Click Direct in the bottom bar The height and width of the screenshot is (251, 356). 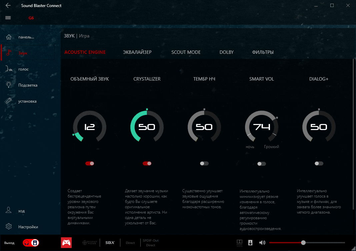130,243
